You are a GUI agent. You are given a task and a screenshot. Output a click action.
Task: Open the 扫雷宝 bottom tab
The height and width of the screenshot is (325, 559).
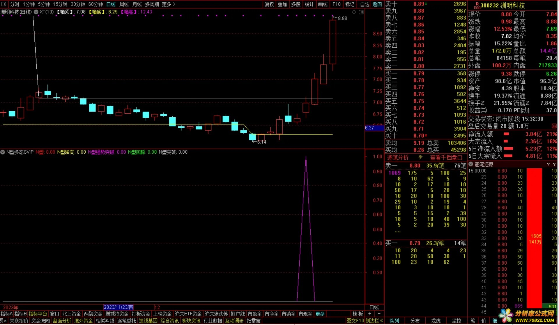click(254, 321)
